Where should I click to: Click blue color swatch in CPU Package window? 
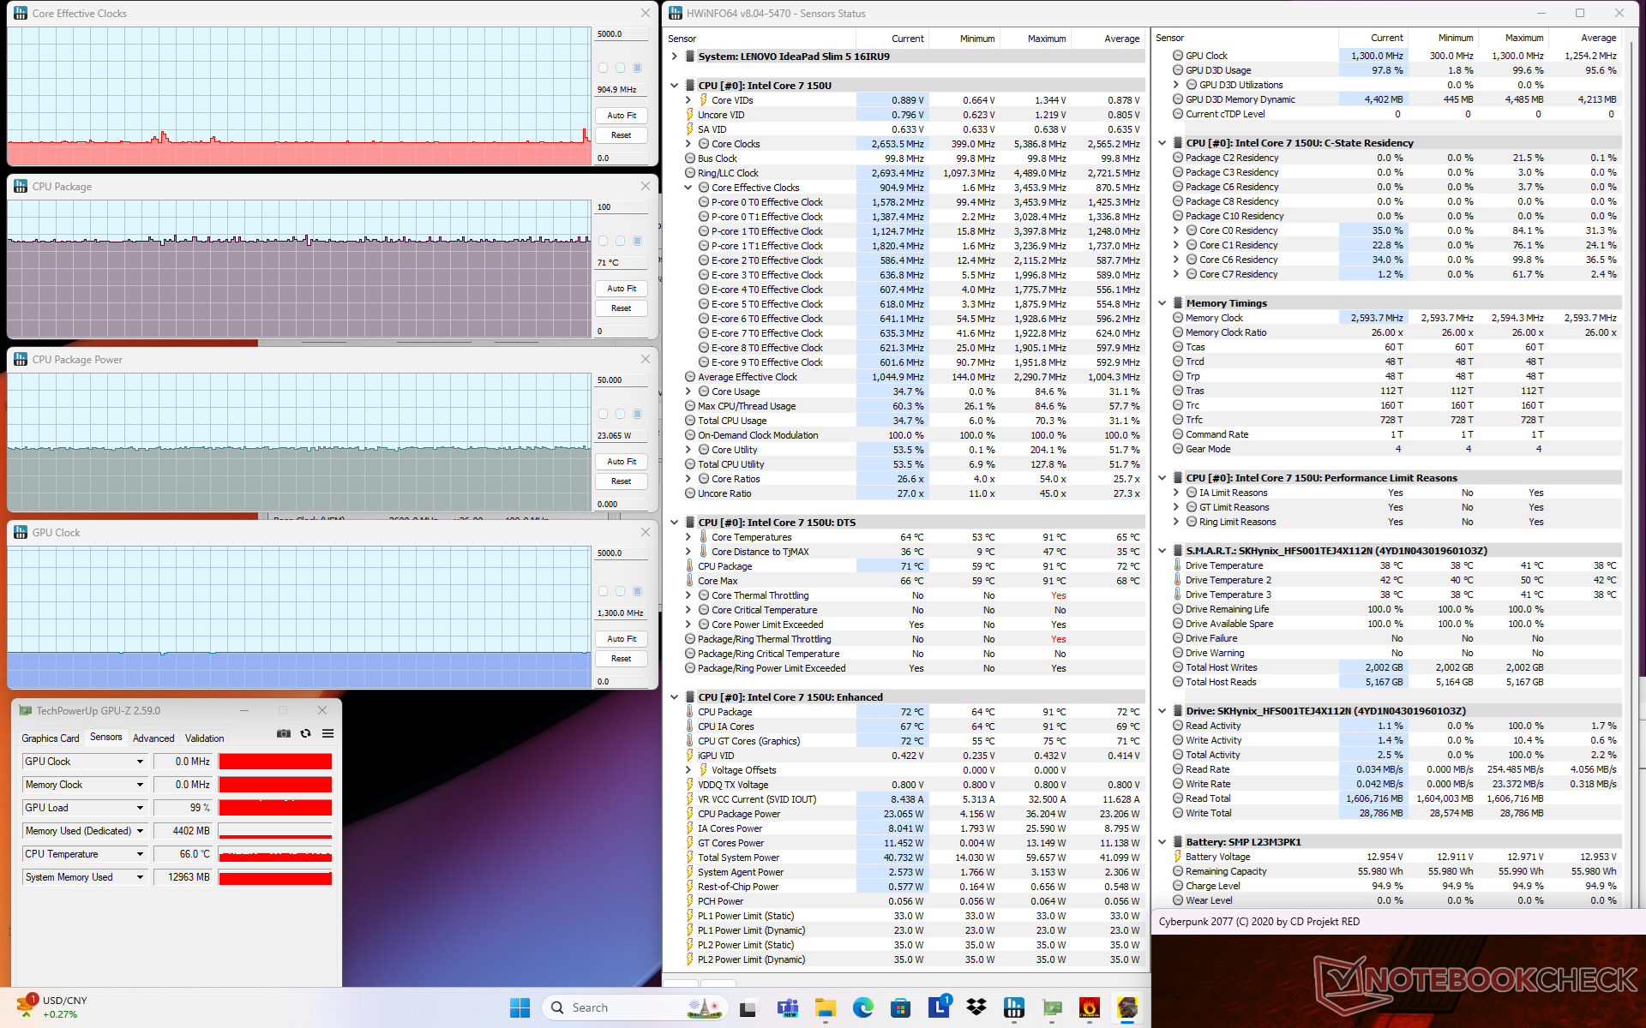[x=637, y=241]
